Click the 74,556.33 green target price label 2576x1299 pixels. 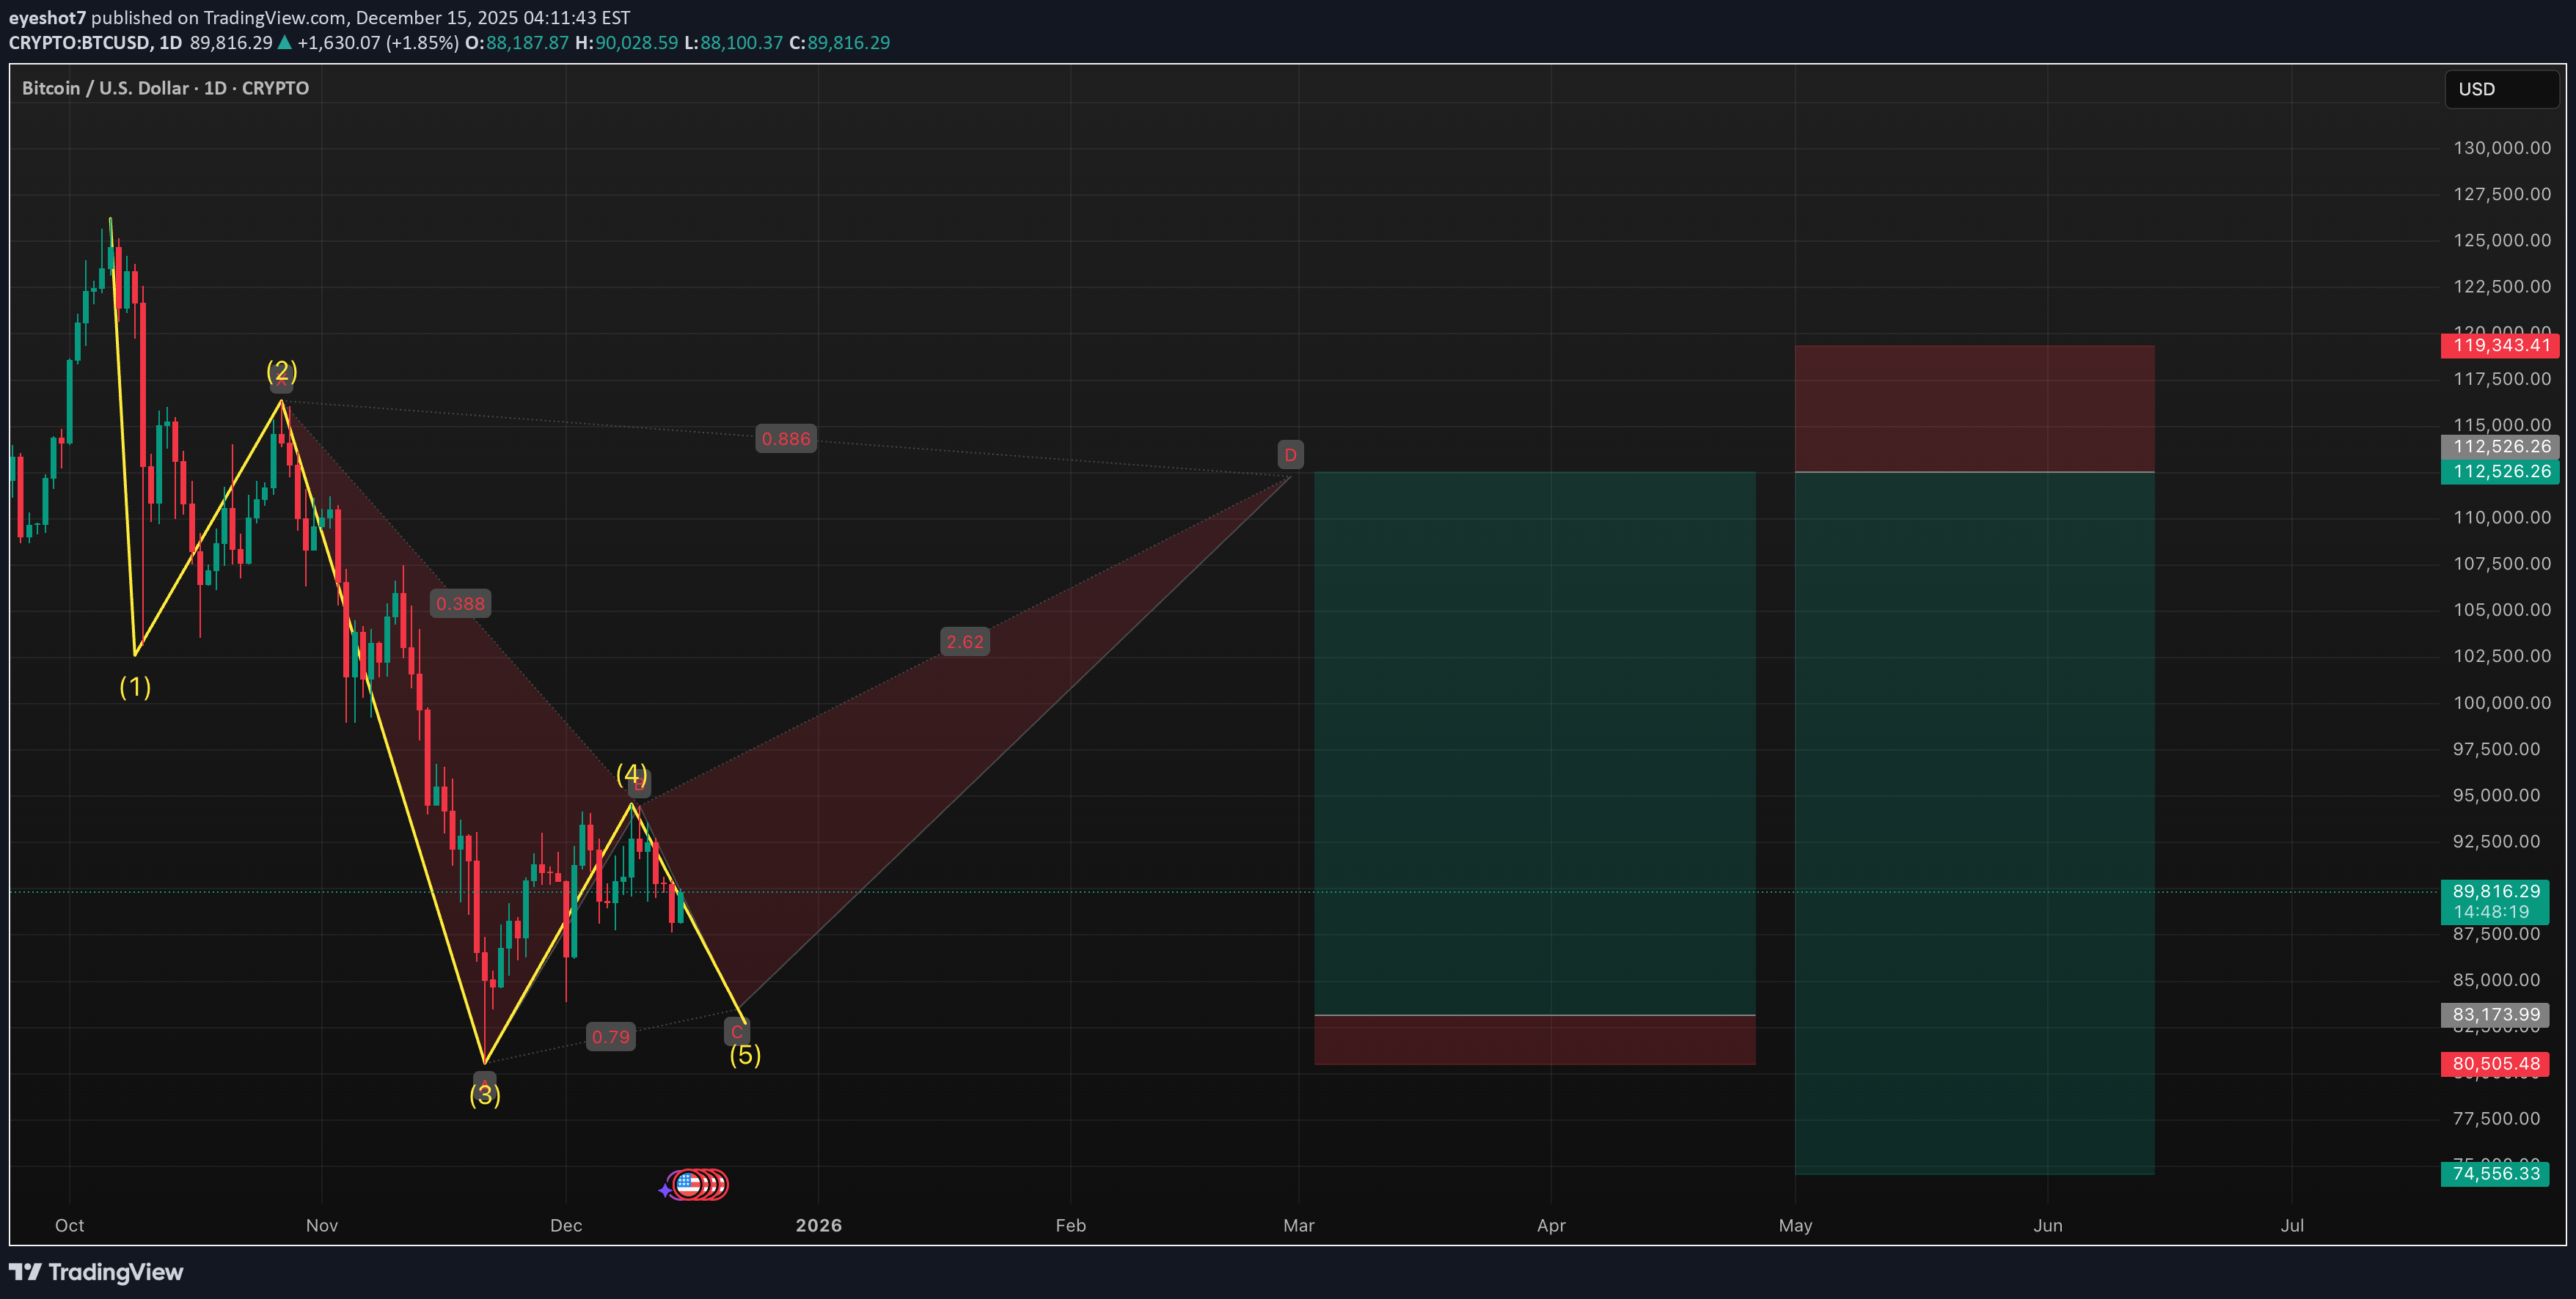coord(2495,1173)
